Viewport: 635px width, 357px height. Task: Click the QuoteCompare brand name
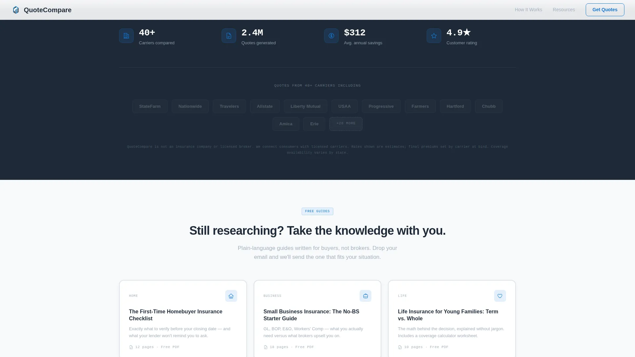pos(48,10)
